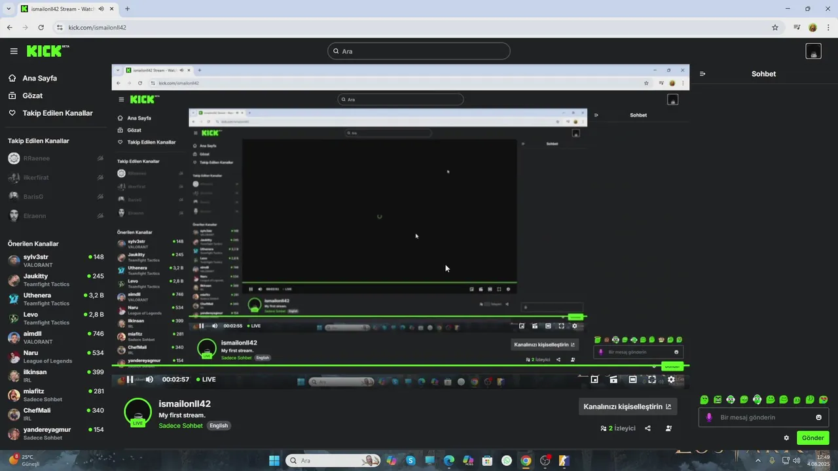
Task: Open Windows Start menu
Action: click(274, 461)
